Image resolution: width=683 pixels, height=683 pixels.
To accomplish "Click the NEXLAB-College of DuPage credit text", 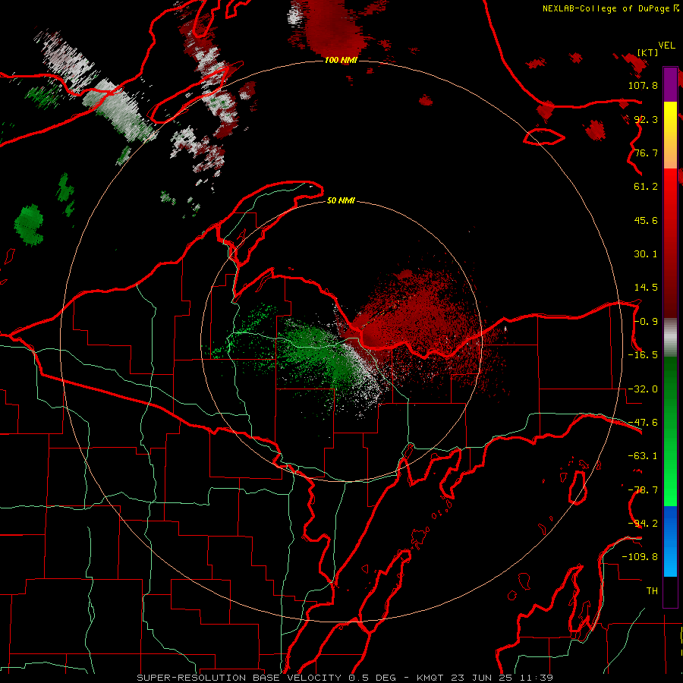I will pos(610,8).
